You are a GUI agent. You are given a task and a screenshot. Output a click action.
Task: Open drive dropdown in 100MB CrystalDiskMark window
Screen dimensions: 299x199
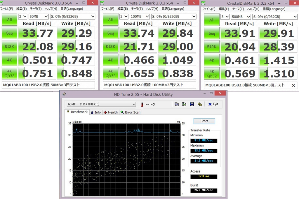173,17
